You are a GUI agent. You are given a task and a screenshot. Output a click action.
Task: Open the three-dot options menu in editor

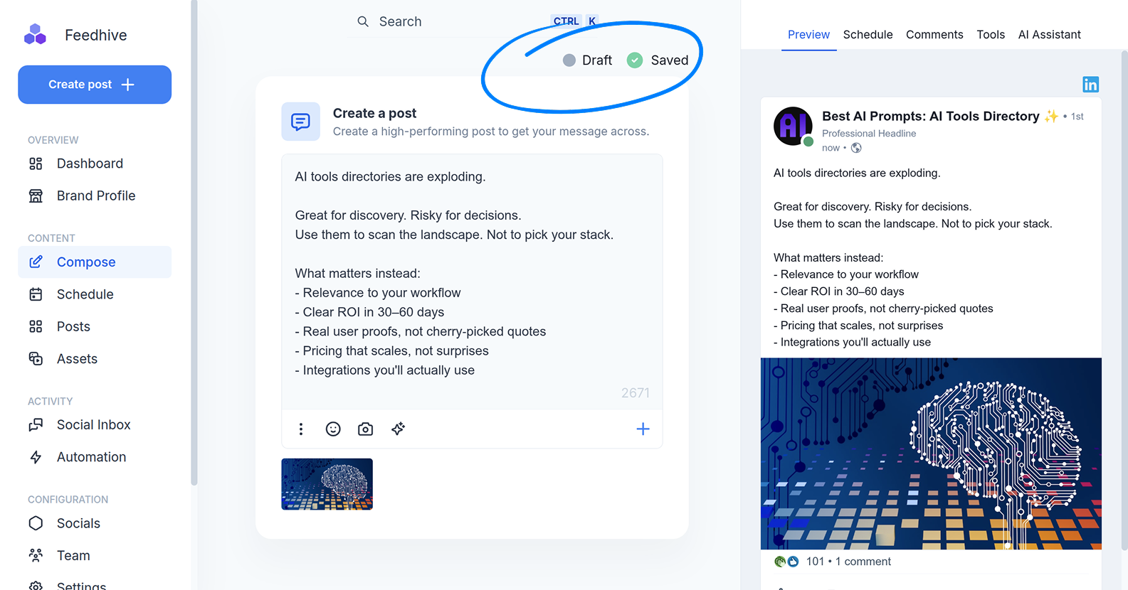click(301, 429)
